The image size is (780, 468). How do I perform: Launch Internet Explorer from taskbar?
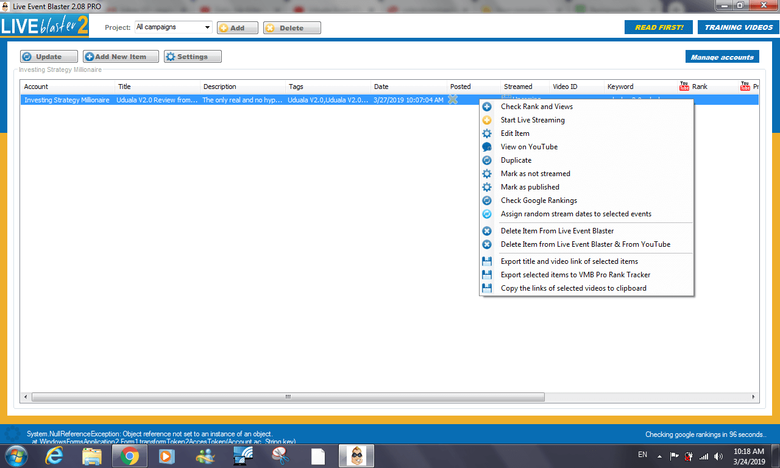(55, 456)
